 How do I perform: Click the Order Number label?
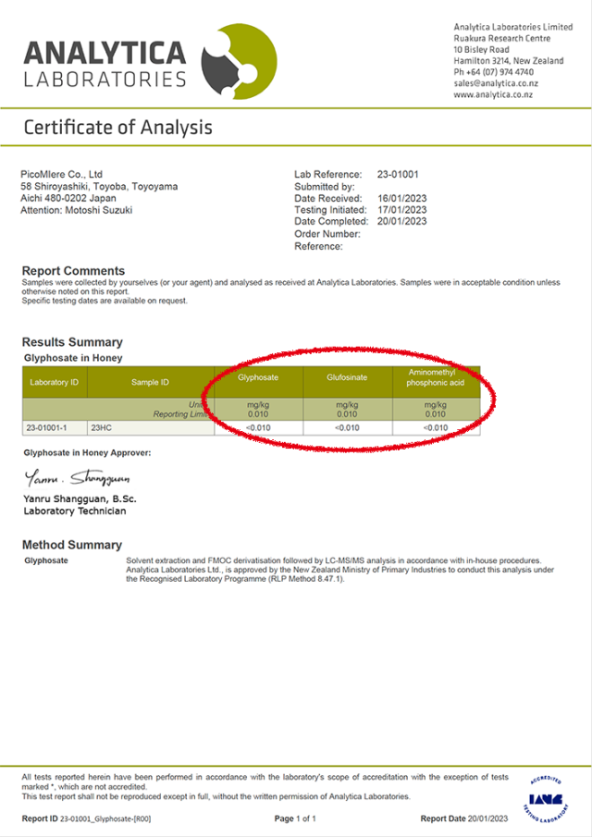327,234
